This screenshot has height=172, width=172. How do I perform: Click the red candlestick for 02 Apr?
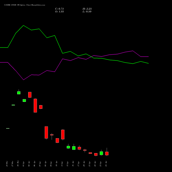(x=30, y=95)
